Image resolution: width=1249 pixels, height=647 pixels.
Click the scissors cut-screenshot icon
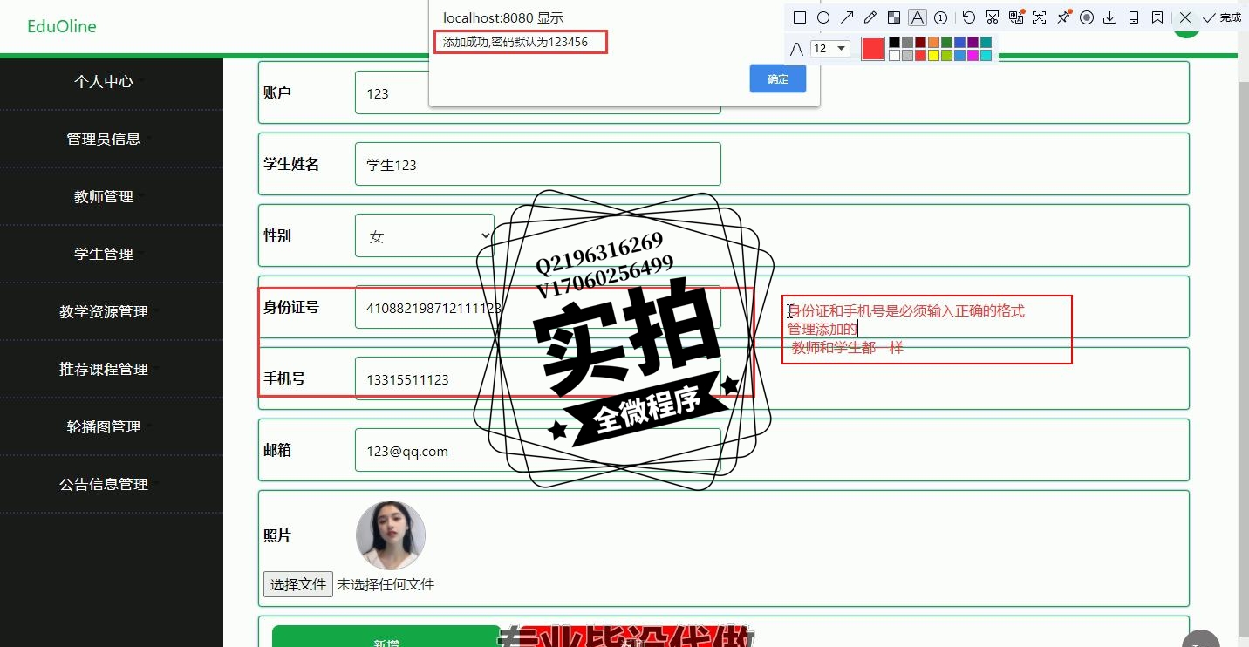(x=993, y=17)
